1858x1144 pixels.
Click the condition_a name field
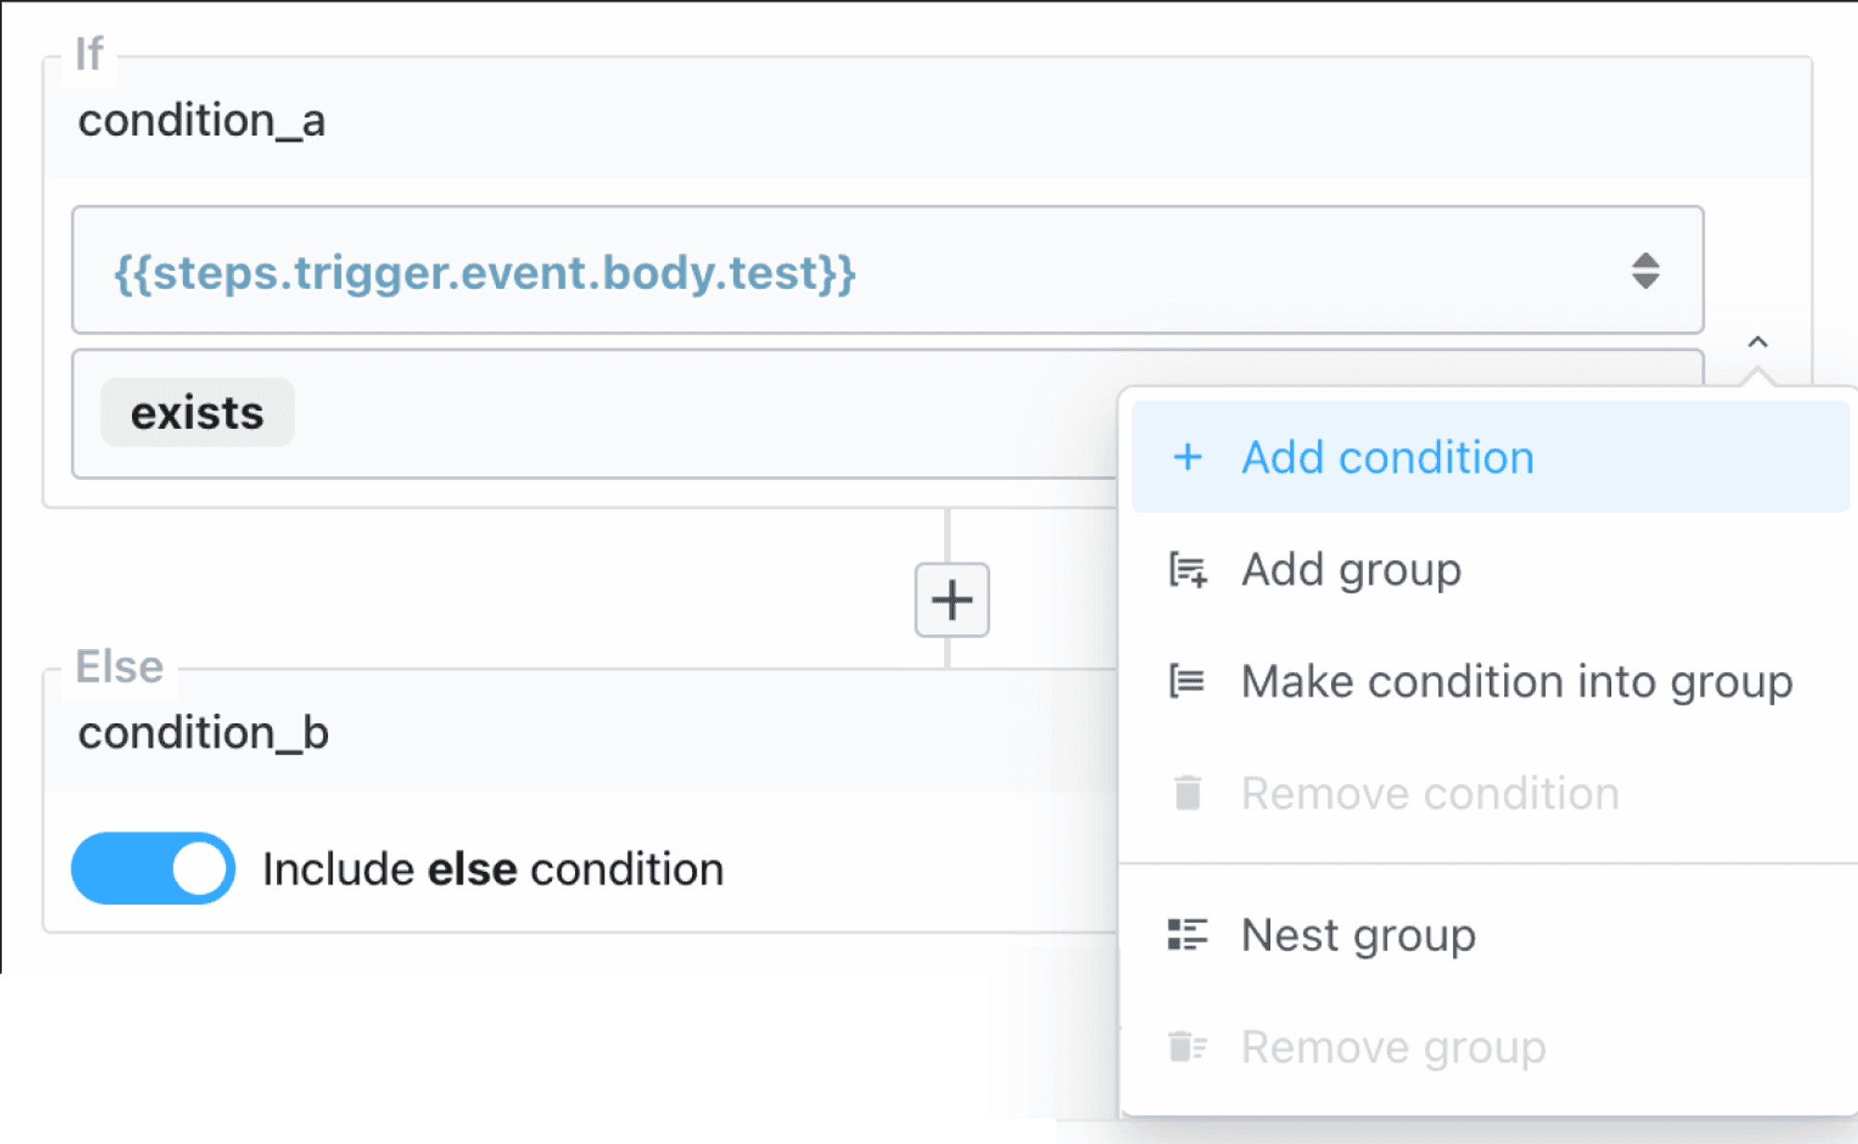coord(927,121)
